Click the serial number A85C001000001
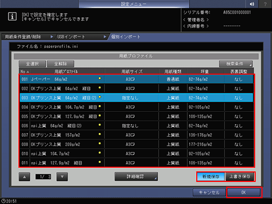272x204 pixels. 237,13
